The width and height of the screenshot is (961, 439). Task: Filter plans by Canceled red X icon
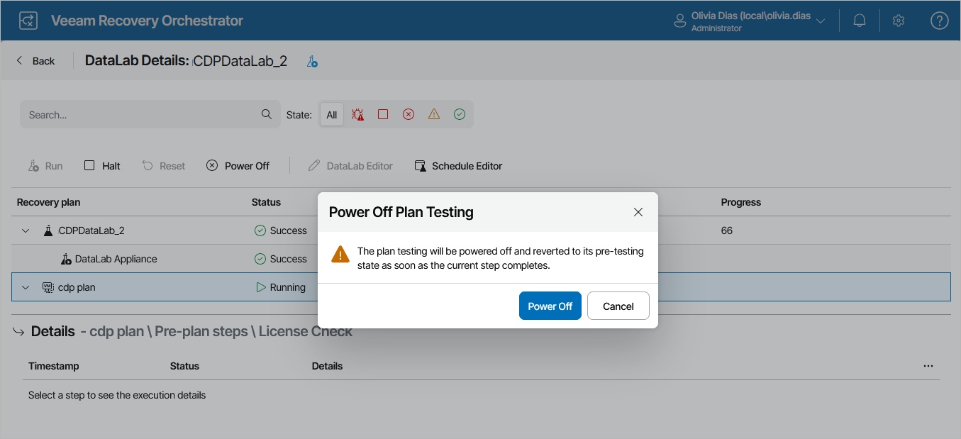pyautogui.click(x=409, y=114)
